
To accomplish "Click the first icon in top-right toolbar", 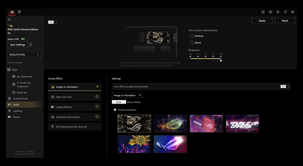I will point(263,12).
